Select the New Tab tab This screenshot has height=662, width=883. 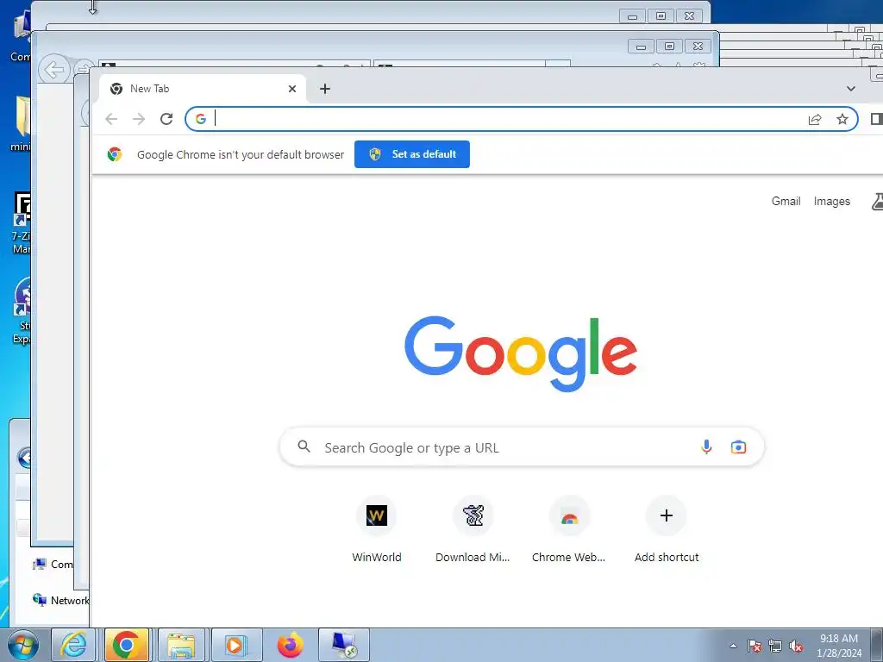point(203,89)
